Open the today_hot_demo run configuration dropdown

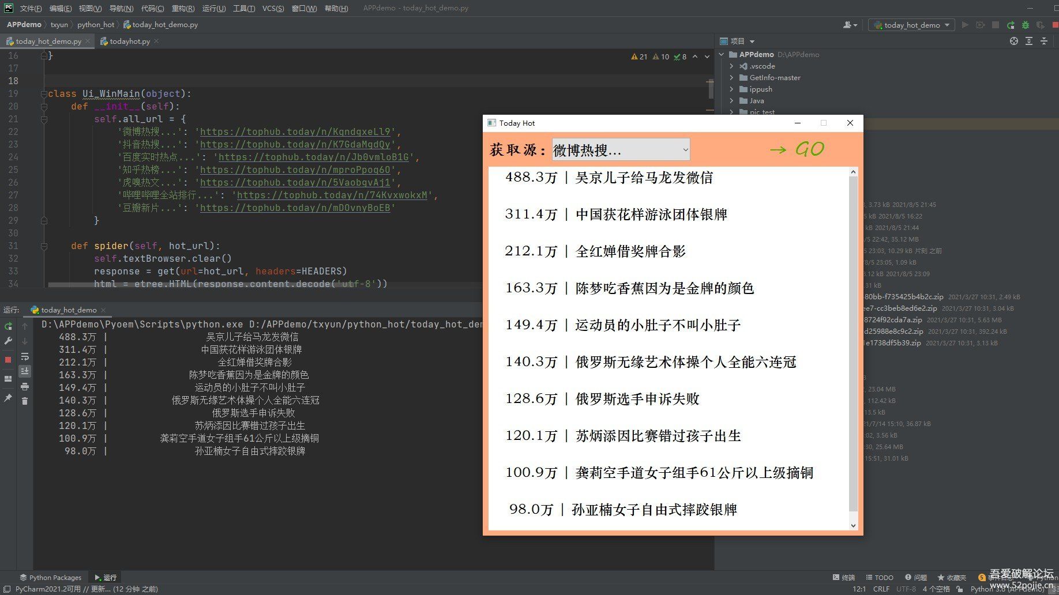click(911, 25)
